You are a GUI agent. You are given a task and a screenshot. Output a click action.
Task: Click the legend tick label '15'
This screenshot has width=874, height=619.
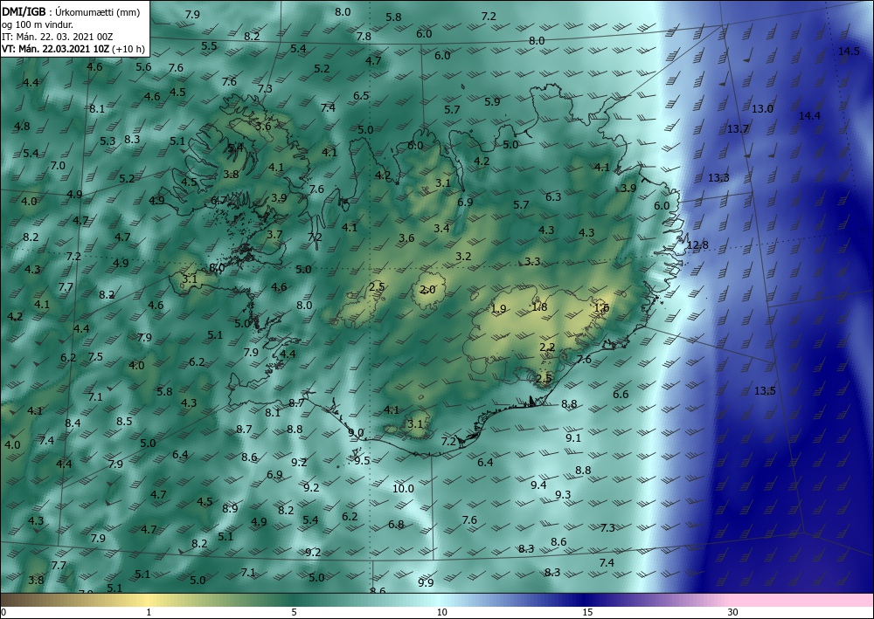pos(587,613)
